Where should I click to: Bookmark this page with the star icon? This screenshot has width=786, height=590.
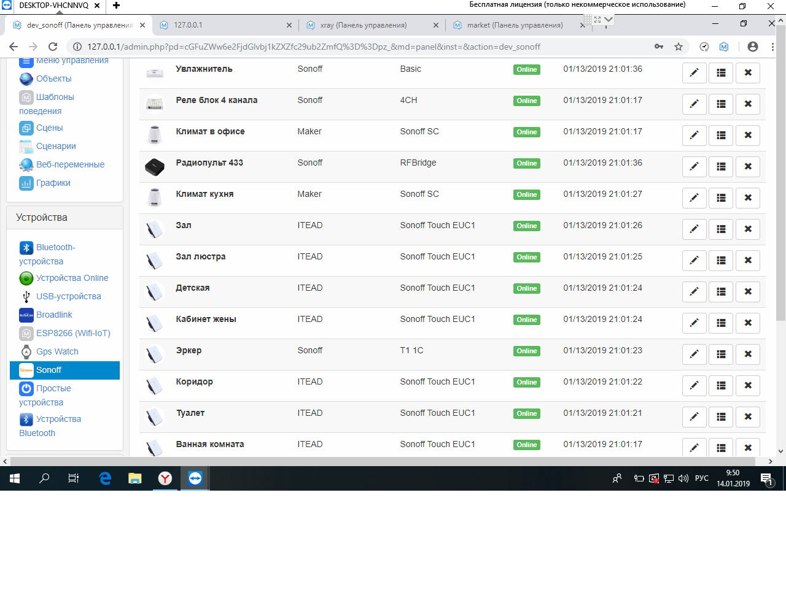tap(679, 47)
